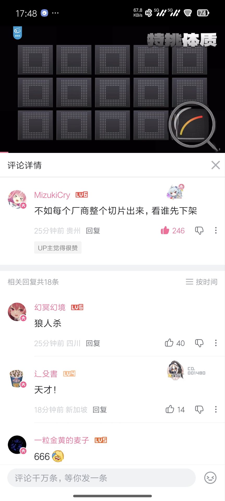Open the emoji picker beside comment box
The width and height of the screenshot is (225, 501).
coord(210,478)
